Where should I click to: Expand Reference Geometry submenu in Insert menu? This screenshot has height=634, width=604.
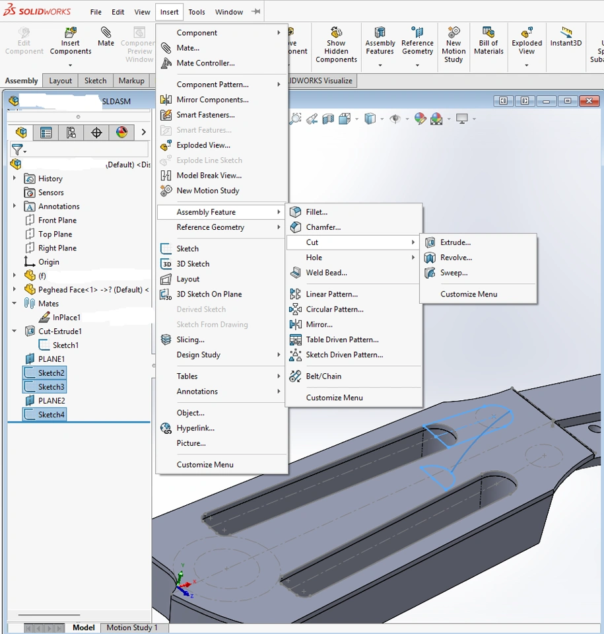[222, 227]
